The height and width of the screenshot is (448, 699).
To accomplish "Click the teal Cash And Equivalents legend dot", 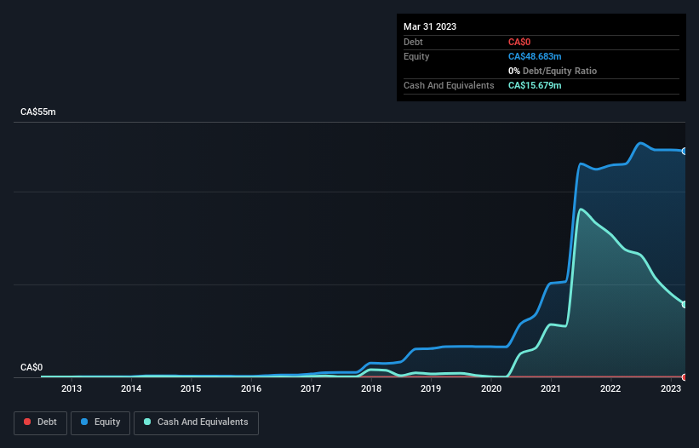I will (147, 422).
